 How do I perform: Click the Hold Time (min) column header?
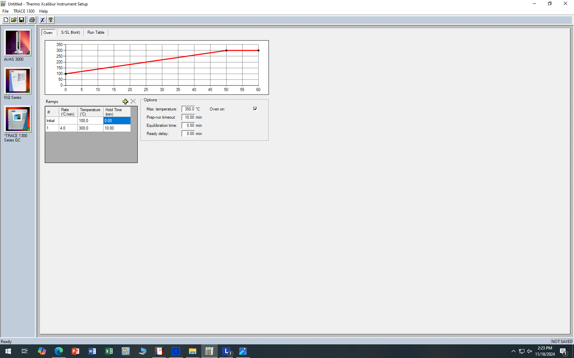pyautogui.click(x=117, y=112)
